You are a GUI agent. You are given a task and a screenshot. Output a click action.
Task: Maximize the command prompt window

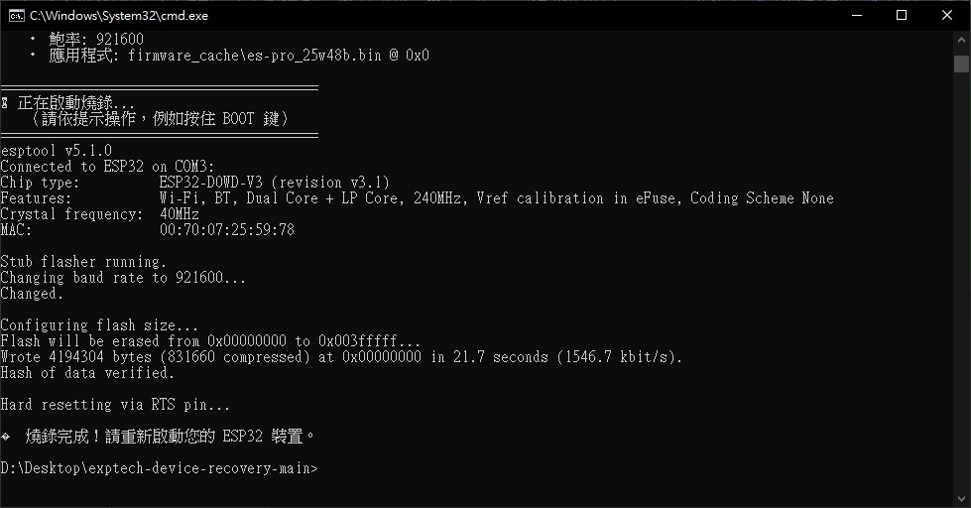click(x=902, y=15)
